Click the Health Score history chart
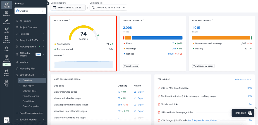The width and height of the screenshot is (258, 125). click(83, 64)
